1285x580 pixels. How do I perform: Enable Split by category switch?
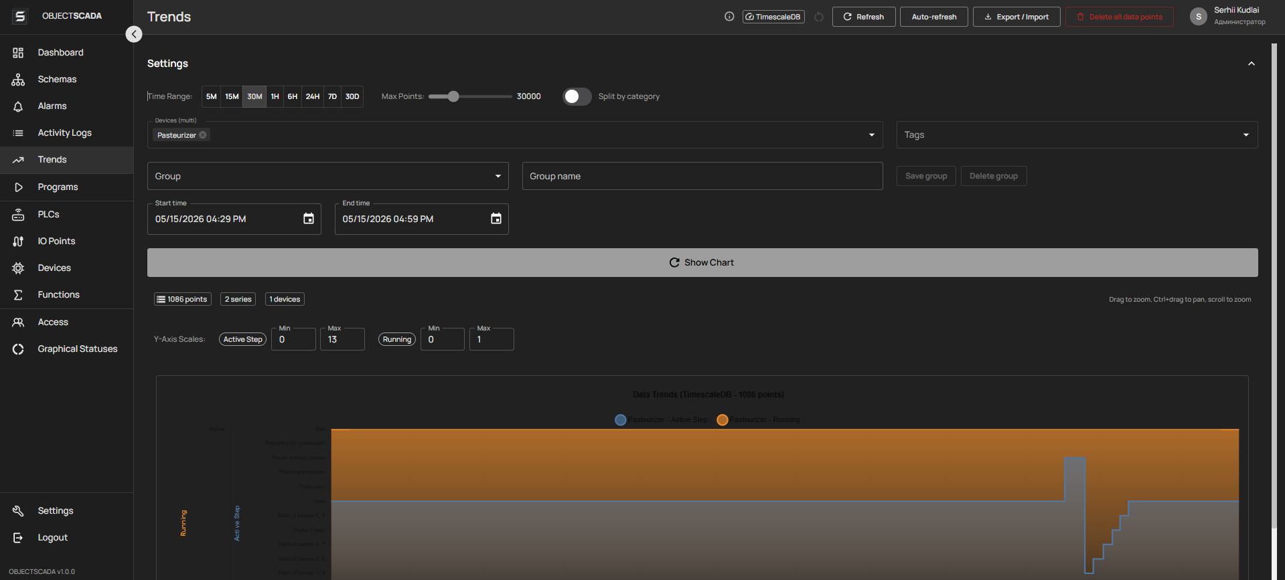[x=577, y=96]
